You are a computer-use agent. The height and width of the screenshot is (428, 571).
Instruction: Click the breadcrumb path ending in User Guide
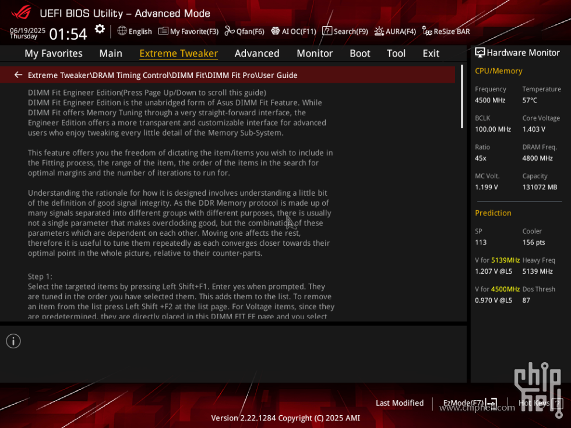163,75
